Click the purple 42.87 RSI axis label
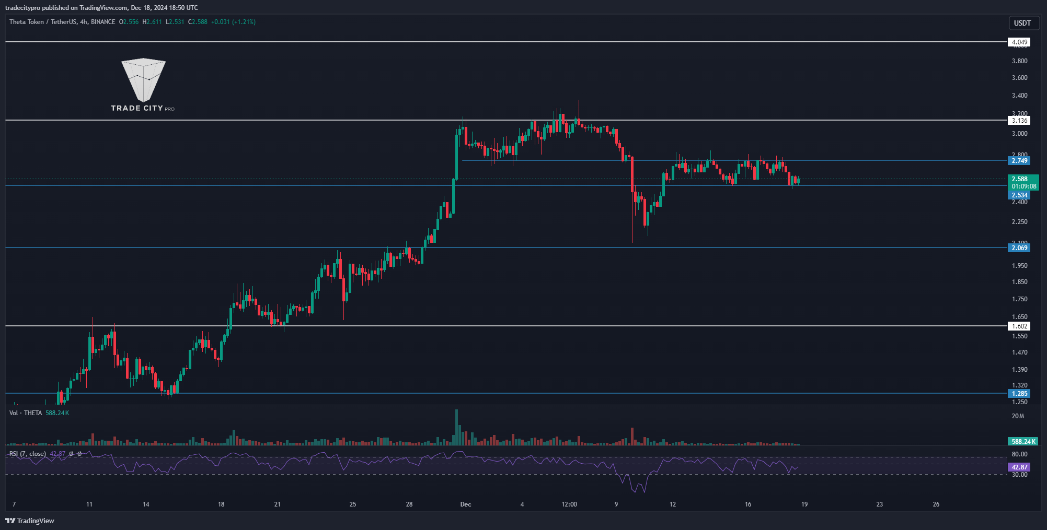 coord(1019,467)
